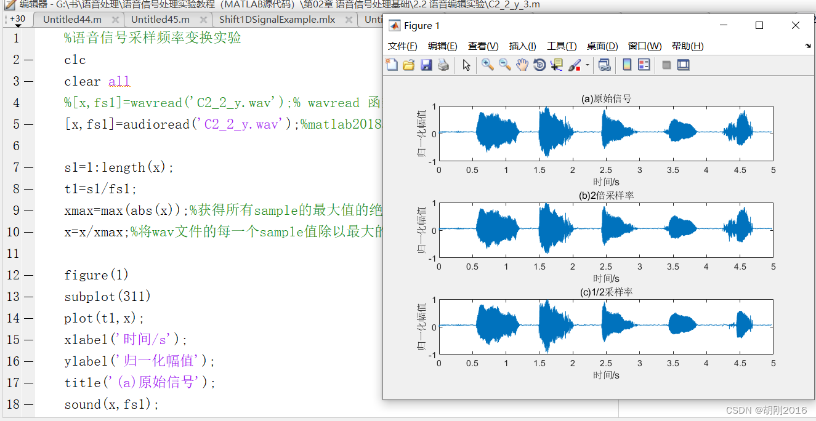Toggle breakpoint on line 7 dash
The height and width of the screenshot is (421, 816).
30,167
